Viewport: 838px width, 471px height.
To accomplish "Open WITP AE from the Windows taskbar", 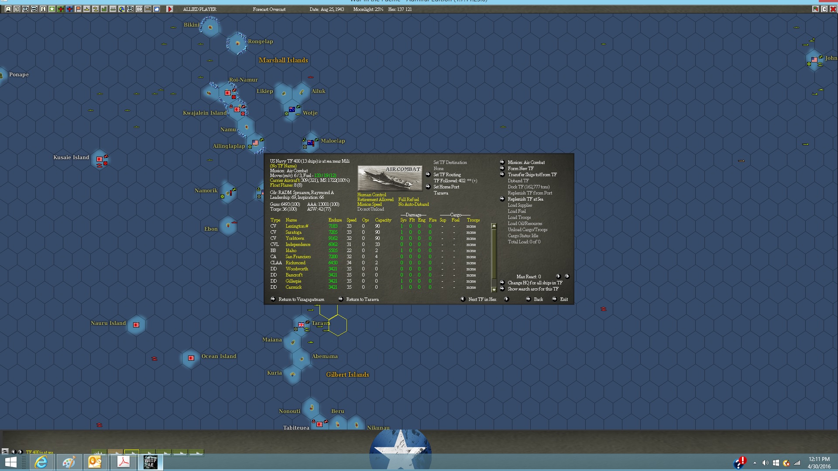I will (x=150, y=462).
